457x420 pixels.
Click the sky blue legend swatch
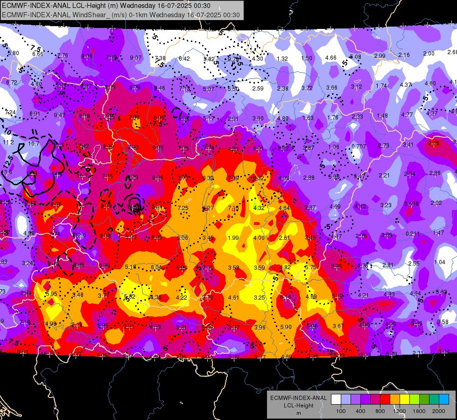pos(444,399)
